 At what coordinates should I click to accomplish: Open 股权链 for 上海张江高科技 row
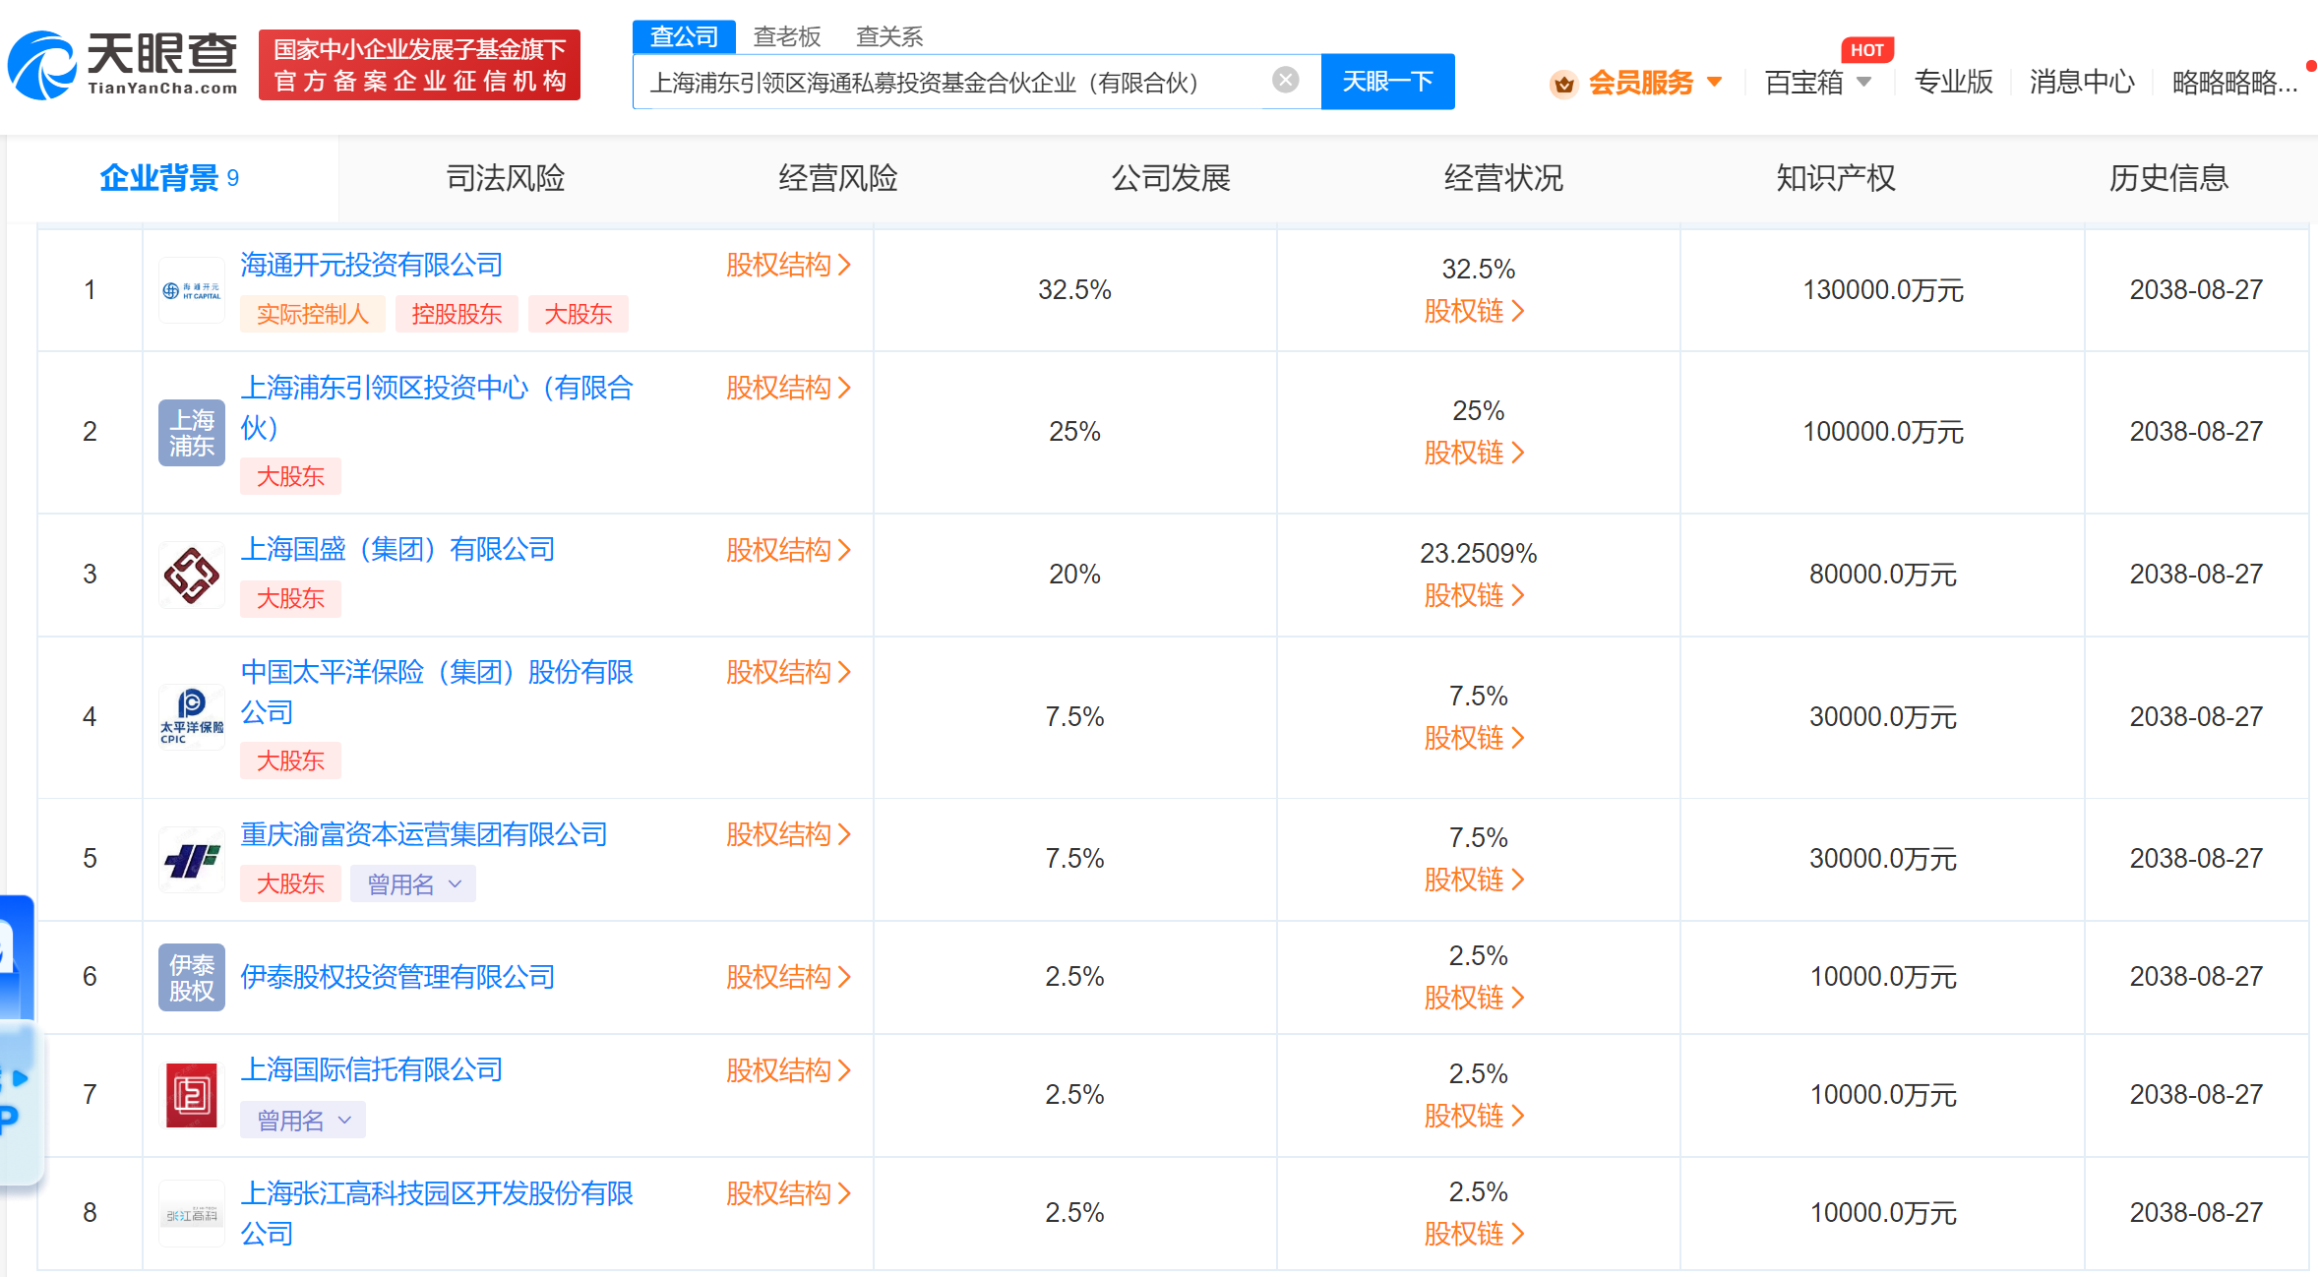[x=1474, y=1234]
